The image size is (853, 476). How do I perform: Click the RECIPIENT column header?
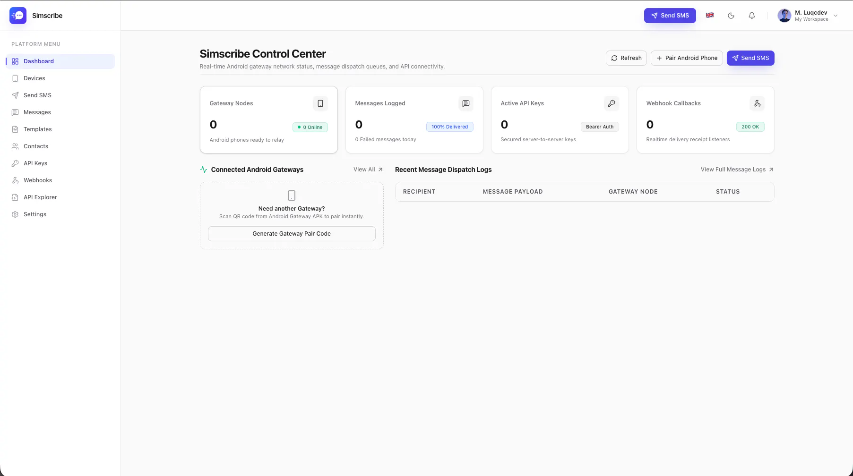419,192
